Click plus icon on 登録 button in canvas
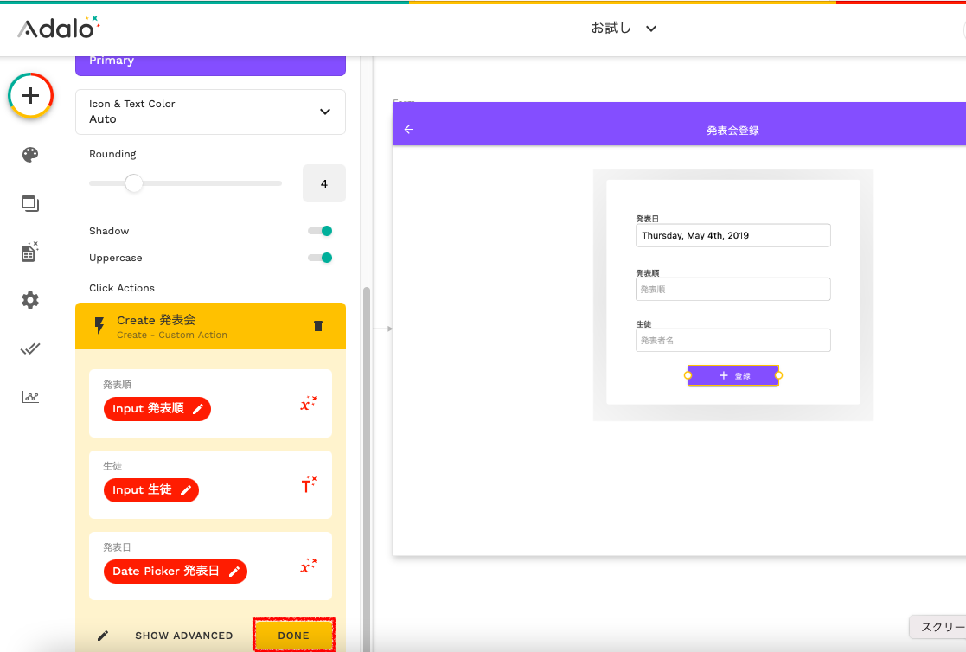Image resolution: width=966 pixels, height=652 pixels. tap(723, 375)
